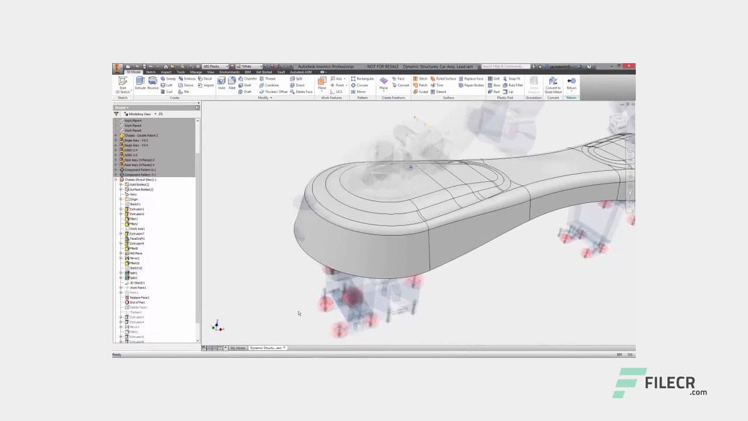
Task: Select the Fillet tool in Modify panel
Action: pos(232,82)
